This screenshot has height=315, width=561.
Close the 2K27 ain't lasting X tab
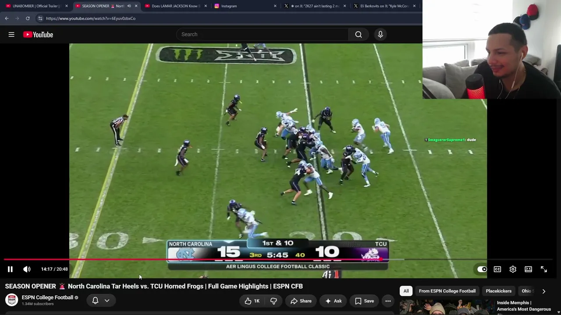click(344, 6)
